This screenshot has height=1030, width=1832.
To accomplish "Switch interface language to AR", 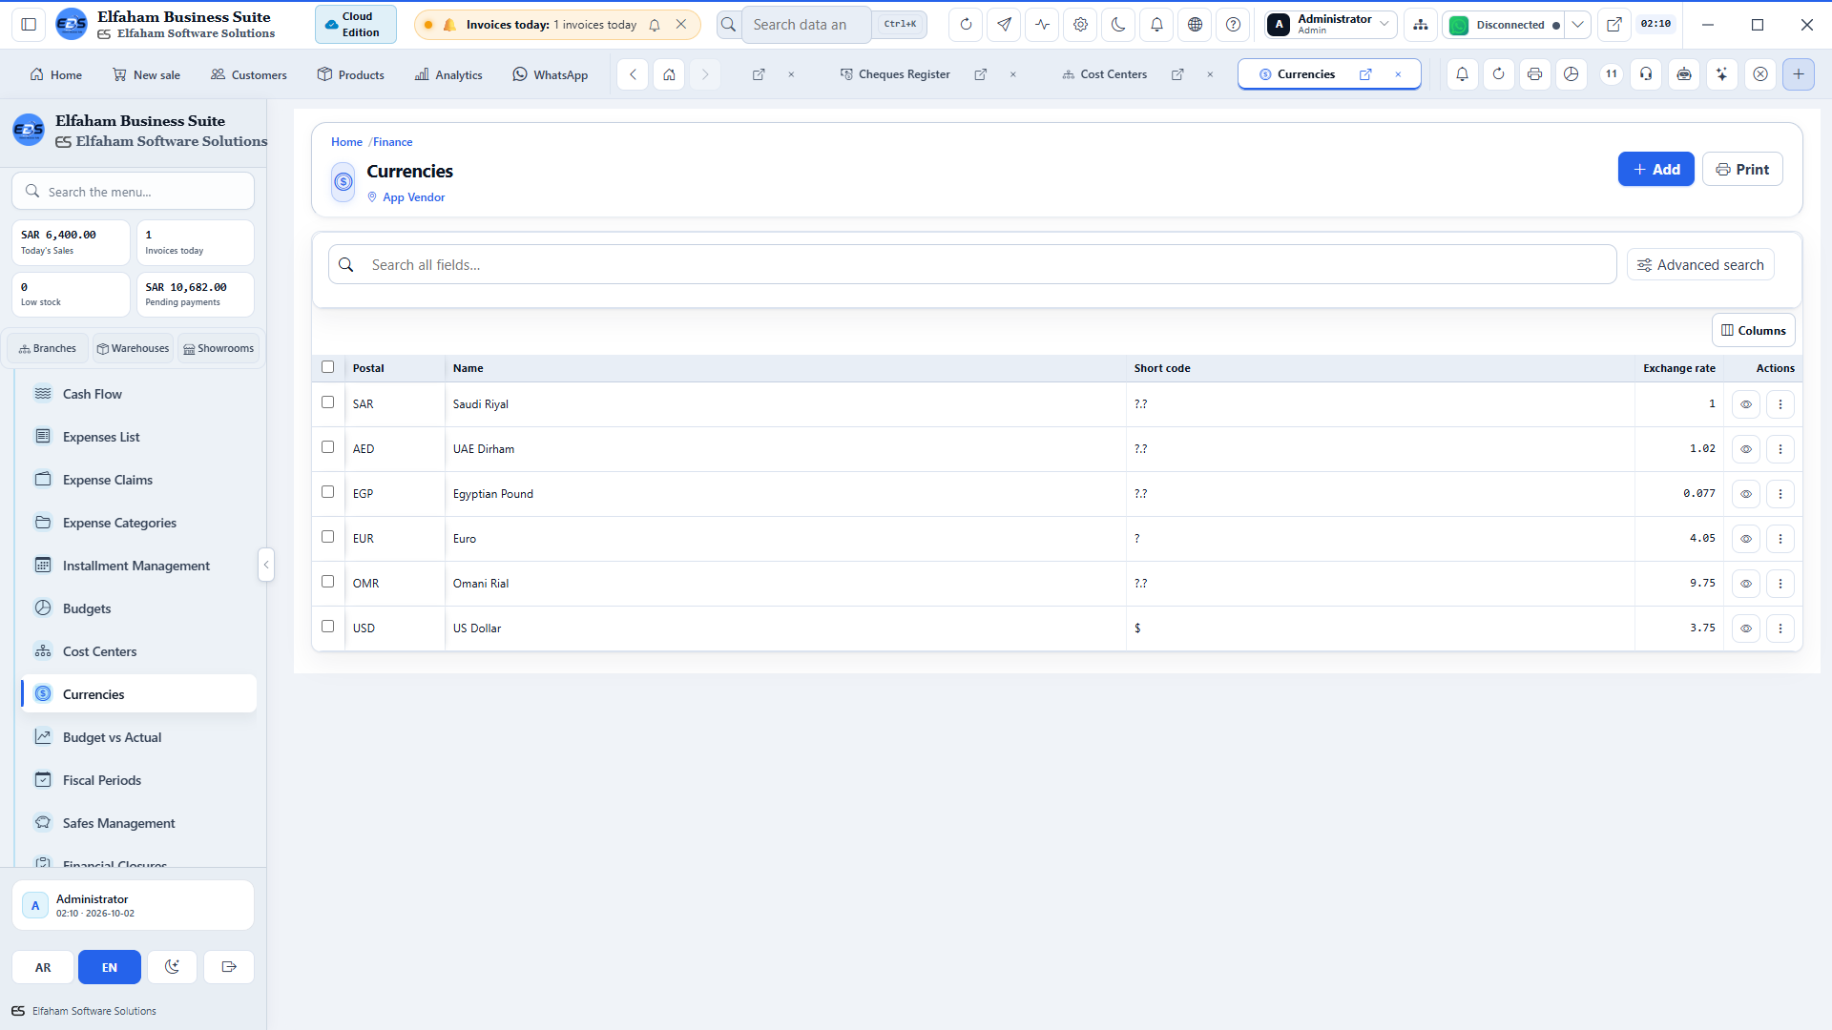I will (43, 967).
